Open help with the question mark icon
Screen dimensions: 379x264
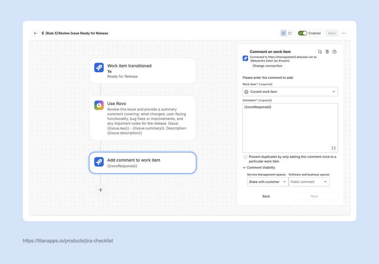334,52
